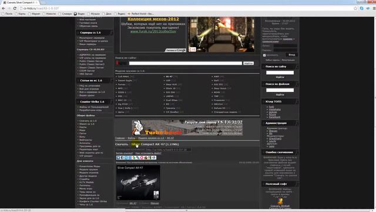Click the pink circle share icon
376x212 pixels.
pyautogui.click(x=142, y=158)
